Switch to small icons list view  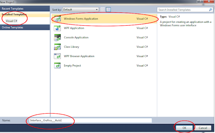pos(103,10)
